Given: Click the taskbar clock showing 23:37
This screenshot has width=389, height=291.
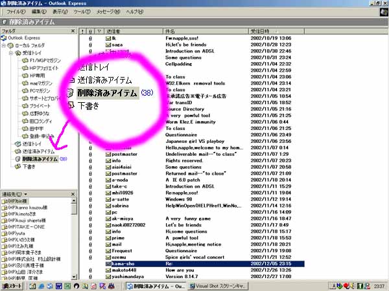Looking at the screenshot, I should 379,286.
